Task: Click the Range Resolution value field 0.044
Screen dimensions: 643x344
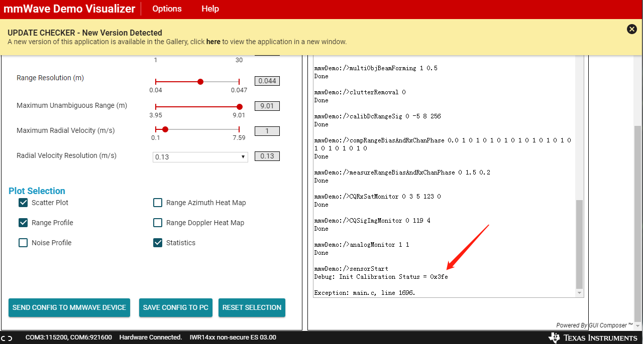Action: coord(267,81)
